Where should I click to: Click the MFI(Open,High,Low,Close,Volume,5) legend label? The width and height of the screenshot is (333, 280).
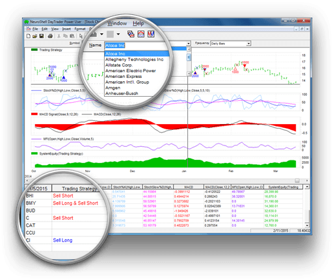pos(68,139)
